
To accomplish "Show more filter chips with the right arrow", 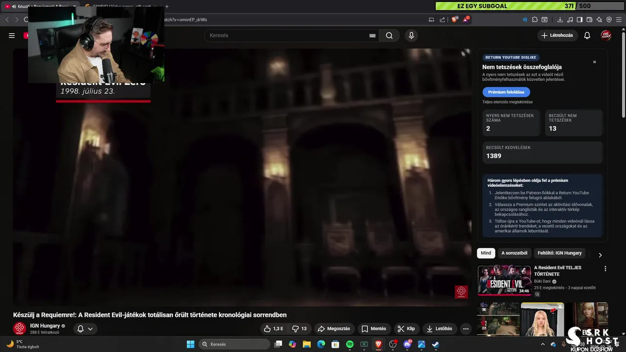I will [600, 255].
